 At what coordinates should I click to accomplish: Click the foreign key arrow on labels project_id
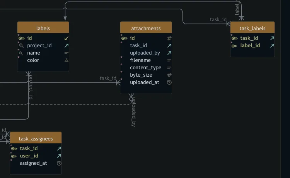point(67,46)
